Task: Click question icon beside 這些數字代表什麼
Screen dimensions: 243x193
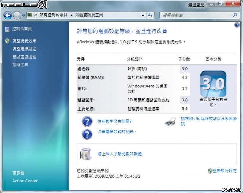Action: [x=87, y=122]
